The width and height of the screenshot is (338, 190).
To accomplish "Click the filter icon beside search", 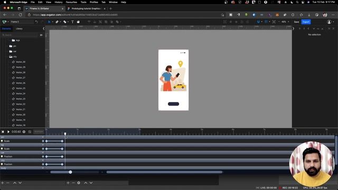I will [x=41, y=35].
